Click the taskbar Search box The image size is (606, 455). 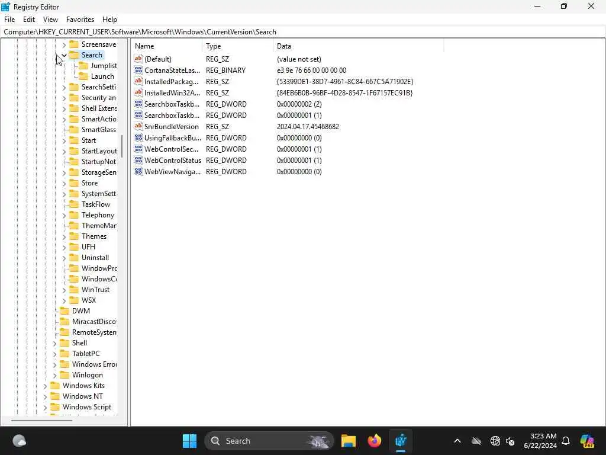(x=269, y=441)
